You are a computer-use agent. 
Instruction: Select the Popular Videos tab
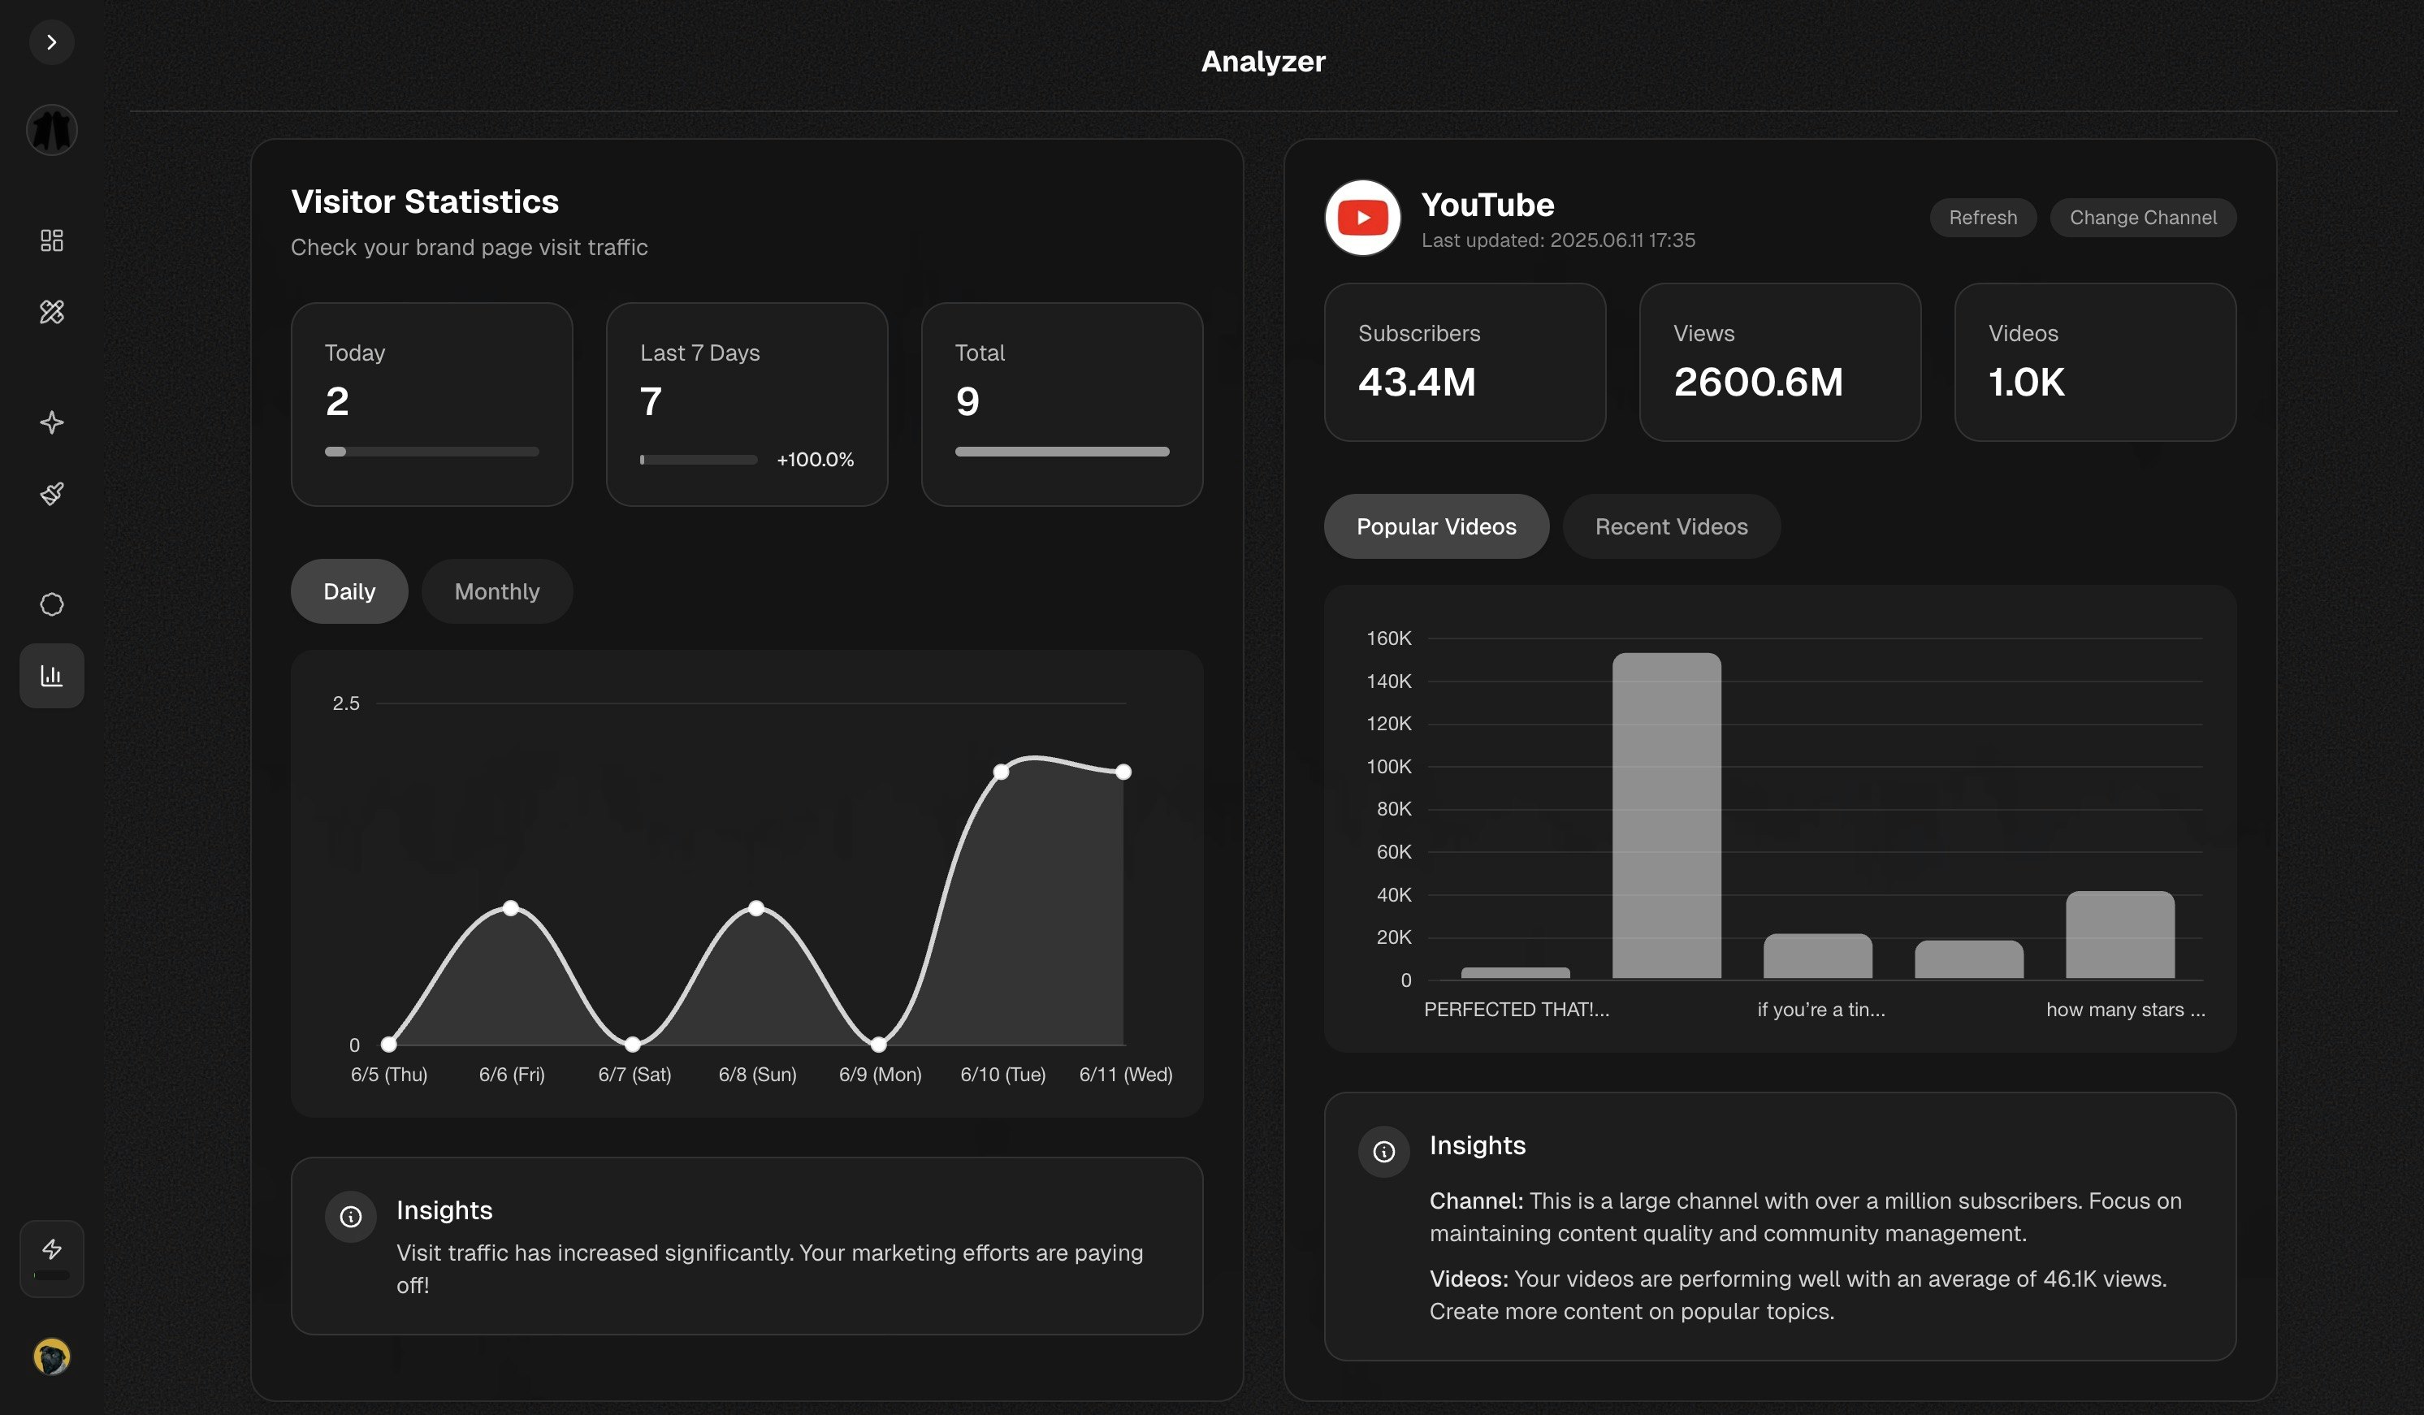(x=1435, y=526)
